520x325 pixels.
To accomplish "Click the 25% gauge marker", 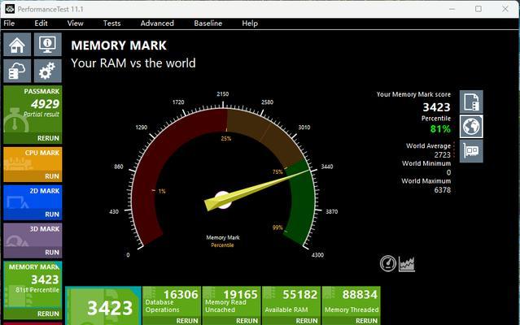I will 226,138.
